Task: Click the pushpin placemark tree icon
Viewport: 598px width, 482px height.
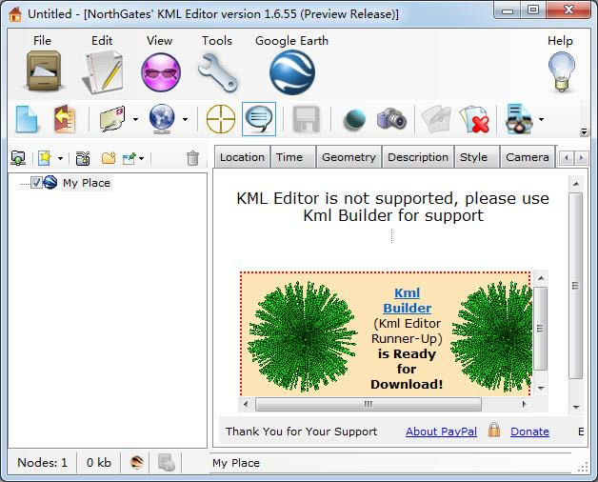Action: tap(130, 158)
